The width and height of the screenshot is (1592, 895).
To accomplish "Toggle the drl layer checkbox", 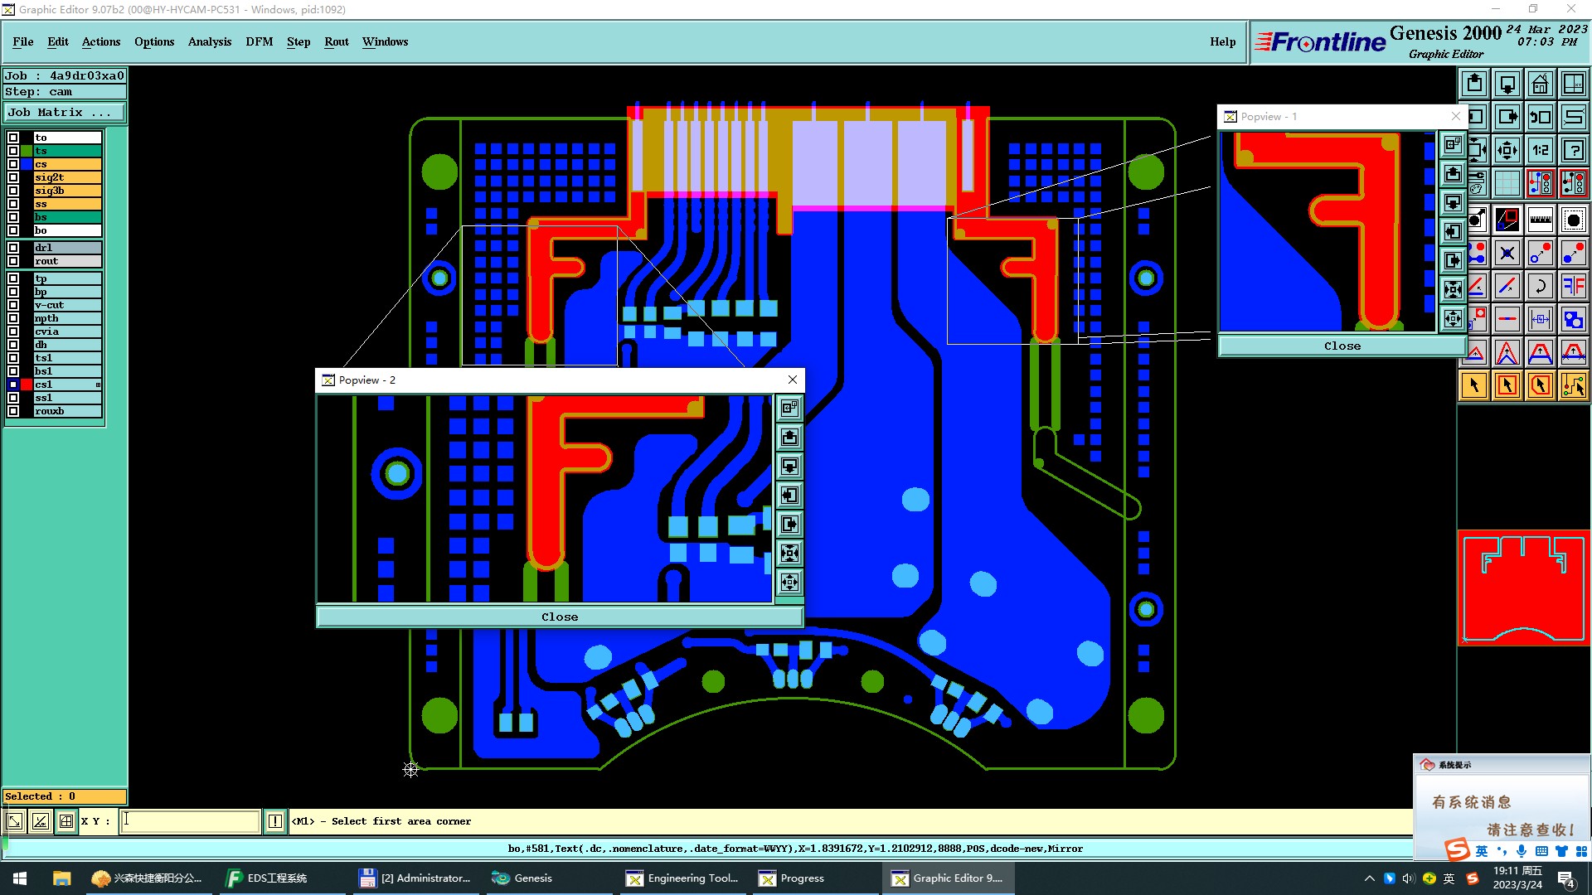I will coord(13,248).
